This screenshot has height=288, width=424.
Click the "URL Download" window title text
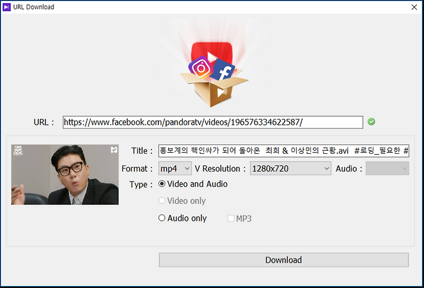pyautogui.click(x=34, y=7)
